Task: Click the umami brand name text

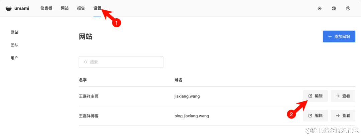Action: [22, 9]
